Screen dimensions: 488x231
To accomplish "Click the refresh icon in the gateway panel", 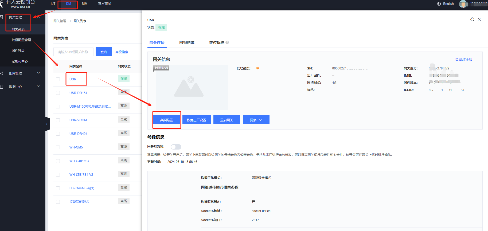I will [472, 19].
